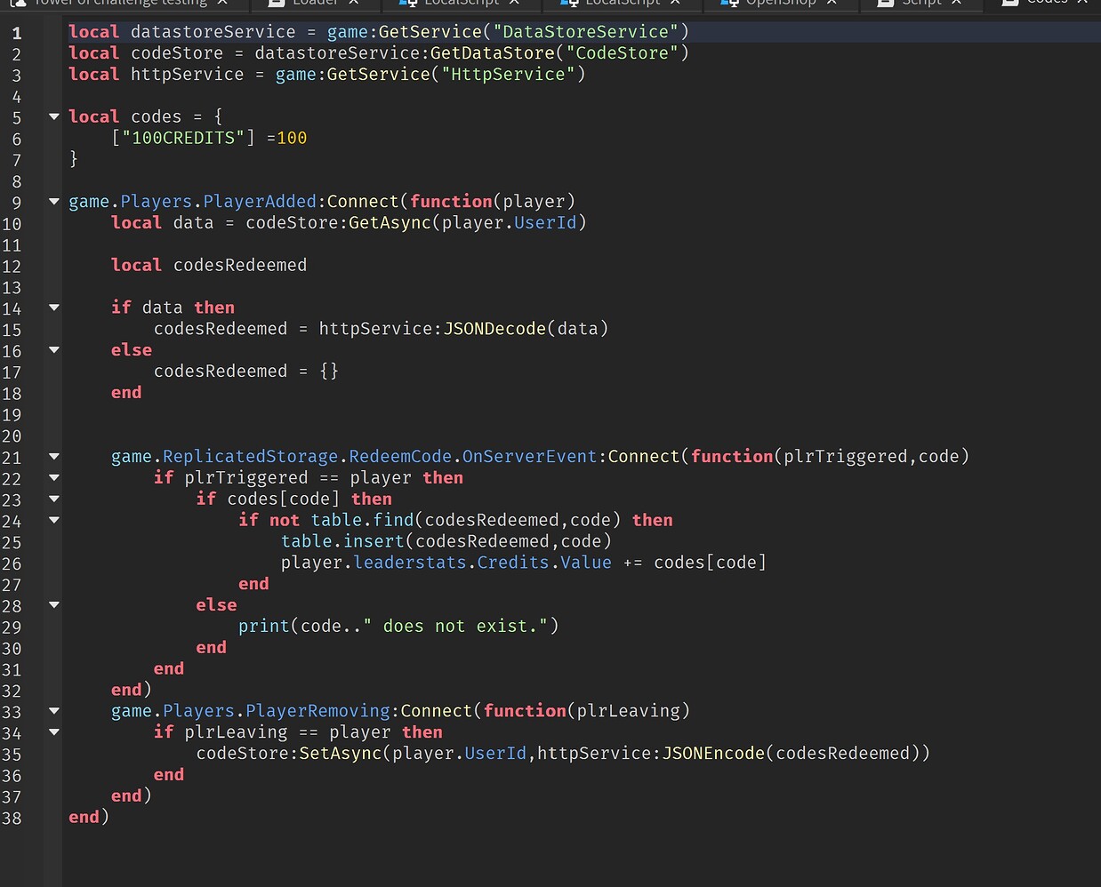Collapse the OnServerEvent function fold arrow on line 21
Image resolution: width=1101 pixels, height=887 pixels.
[54, 456]
